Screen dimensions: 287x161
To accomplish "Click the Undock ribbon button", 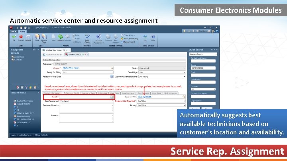I will (x=28, y=38).
